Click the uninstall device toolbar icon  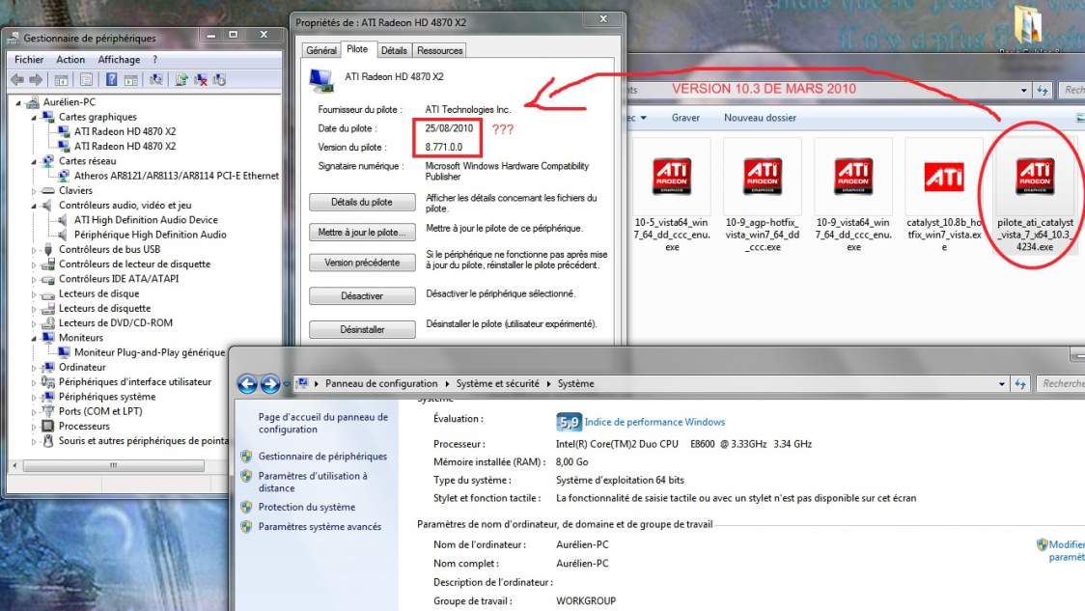coord(201,79)
